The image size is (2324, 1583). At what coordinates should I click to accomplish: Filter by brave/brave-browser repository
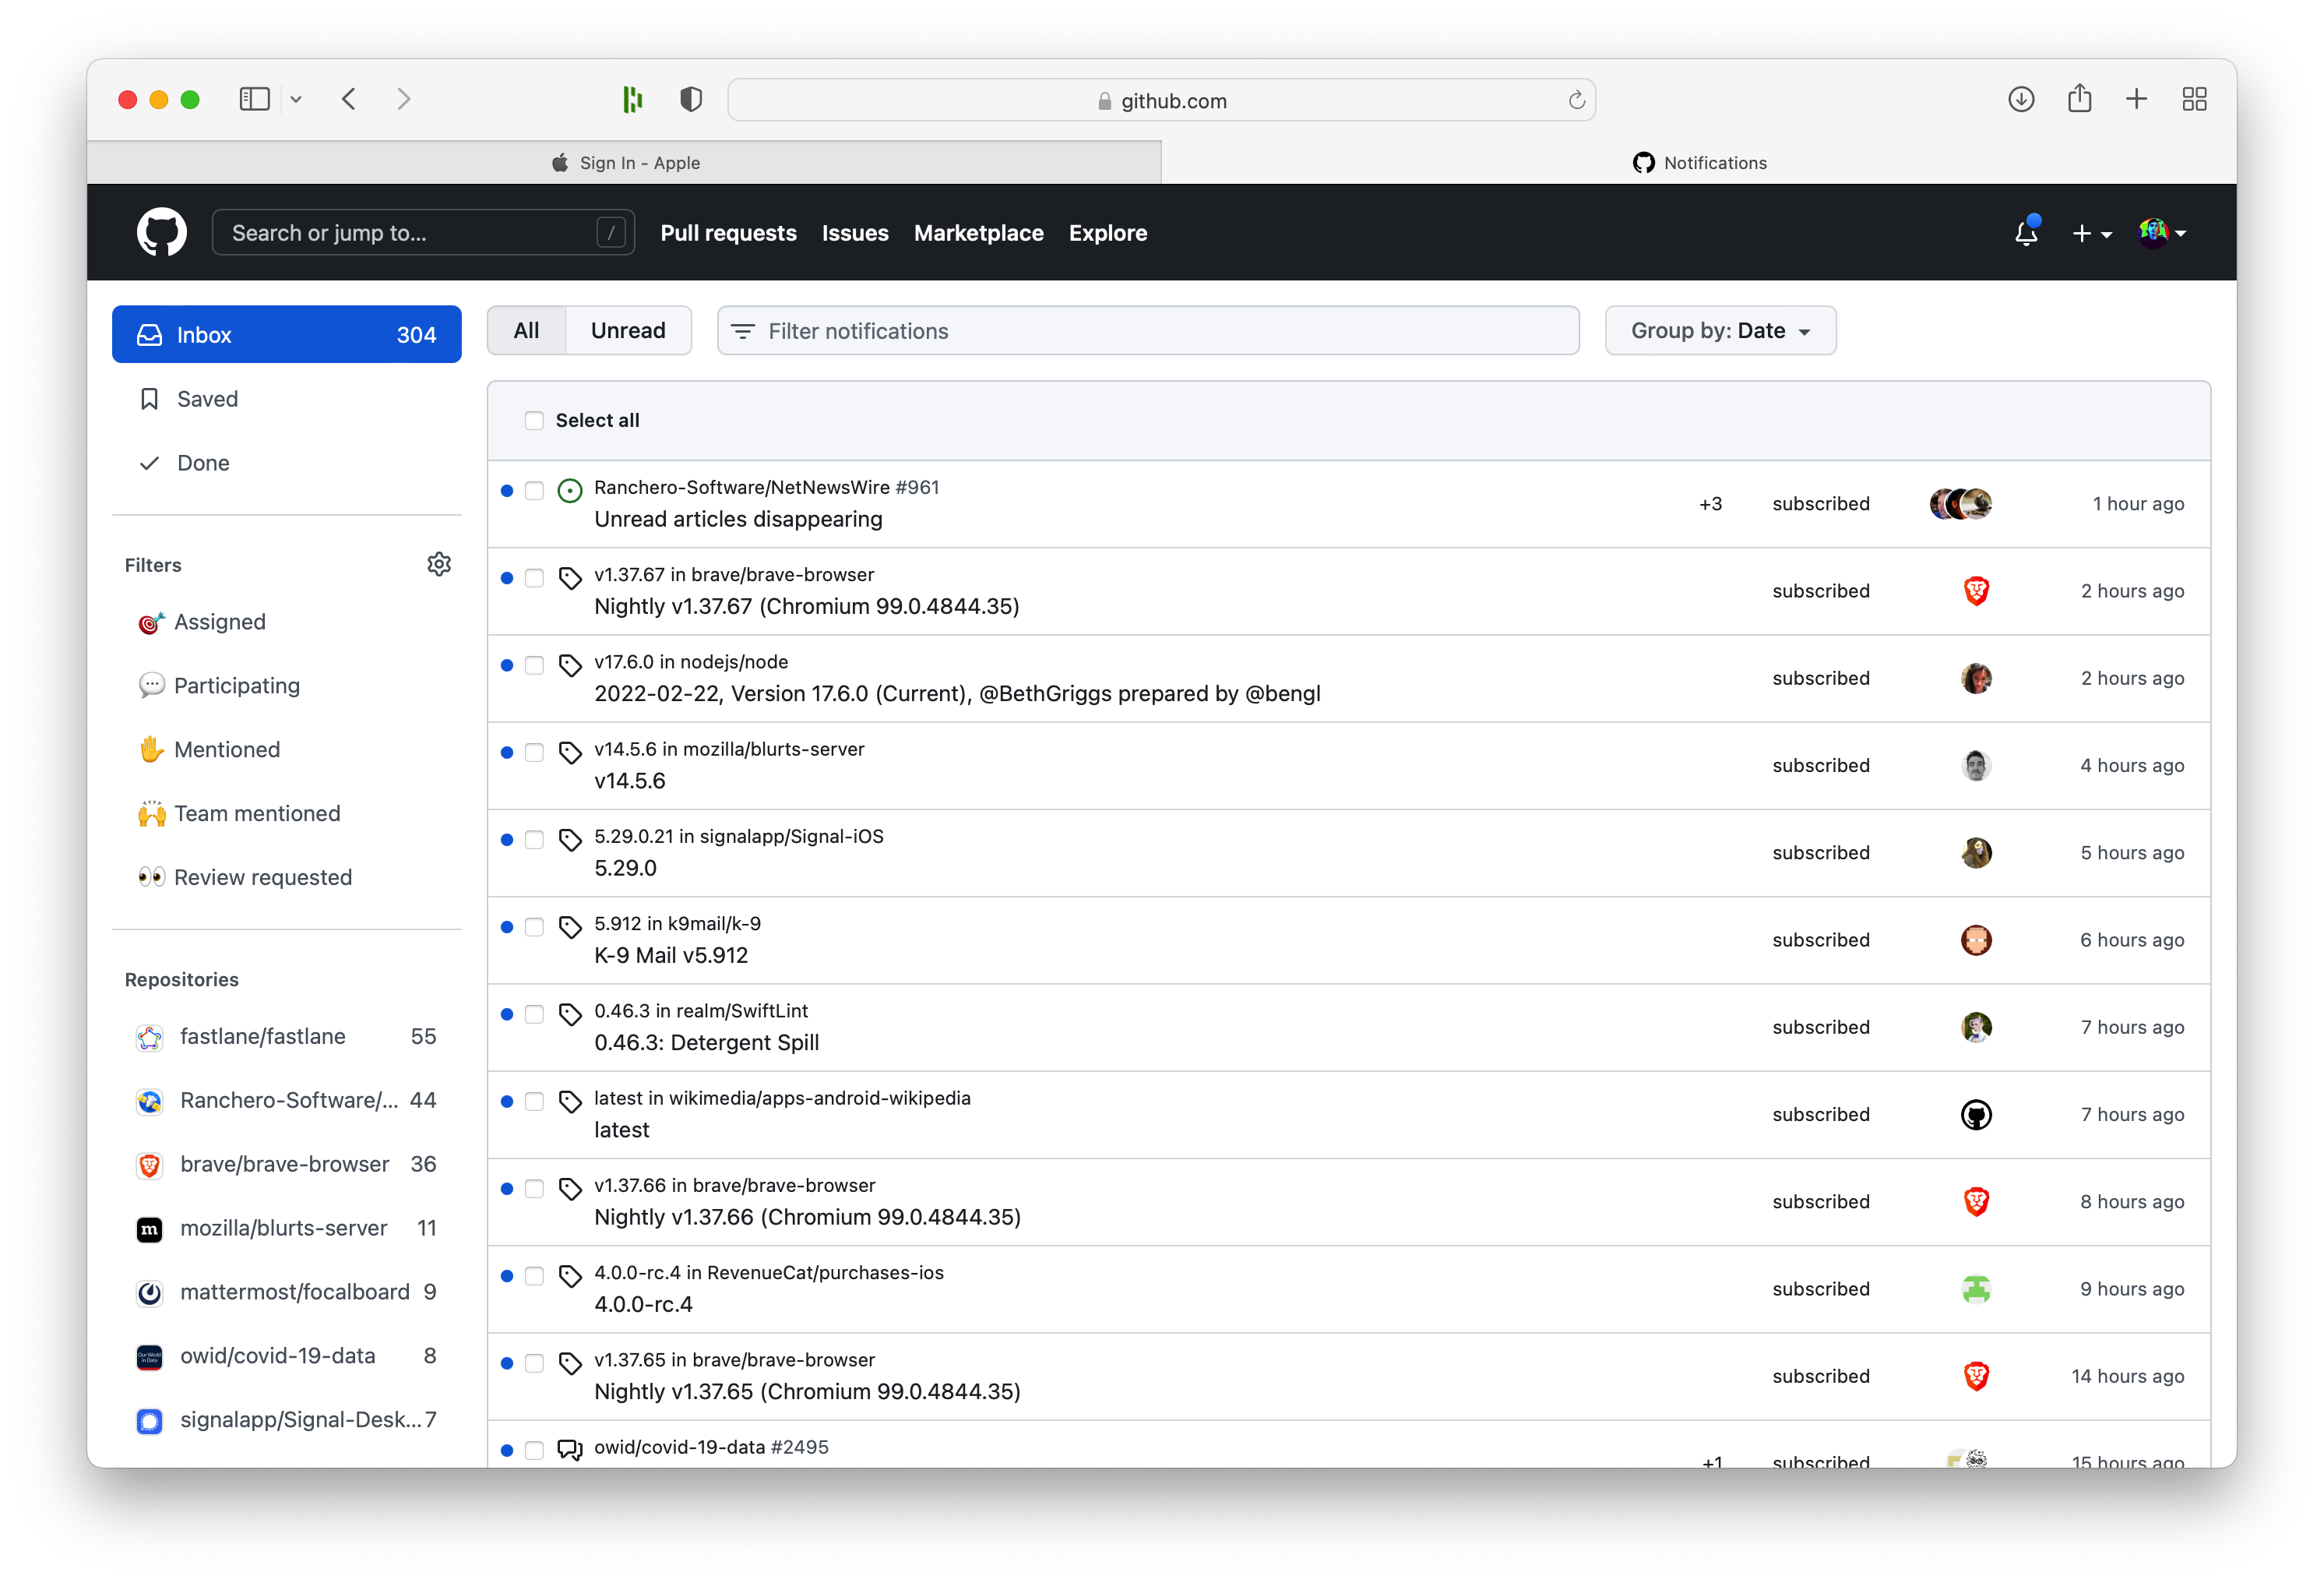point(287,1165)
